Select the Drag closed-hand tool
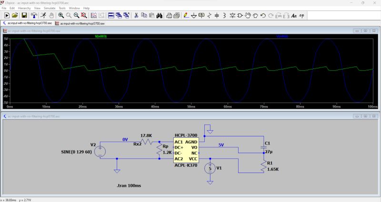This screenshot has width=381, height=202. pyautogui.click(x=255, y=16)
